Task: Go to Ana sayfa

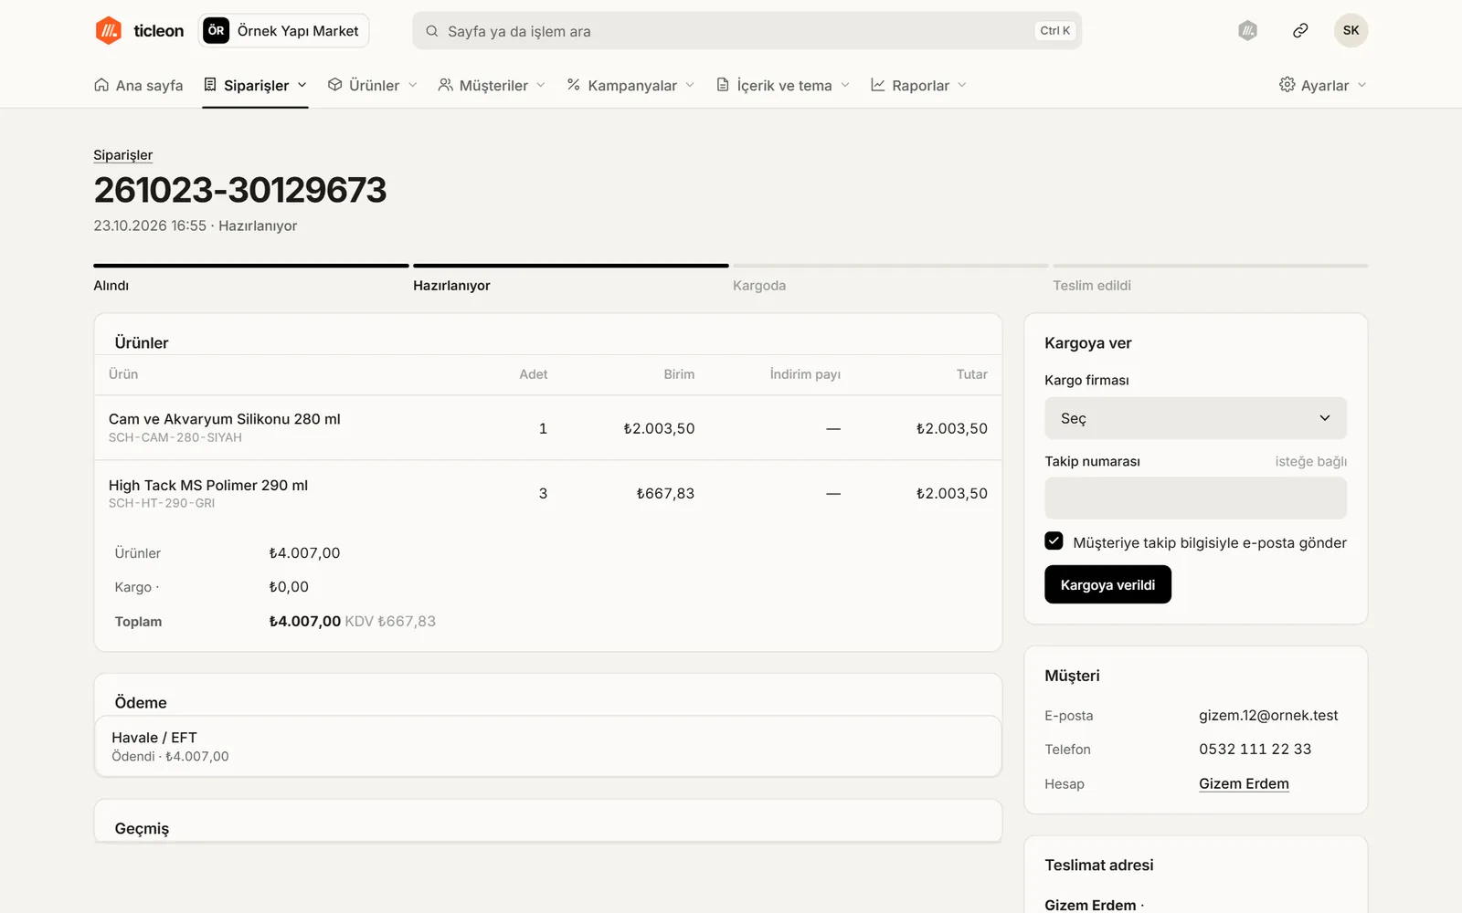Action: (x=139, y=85)
